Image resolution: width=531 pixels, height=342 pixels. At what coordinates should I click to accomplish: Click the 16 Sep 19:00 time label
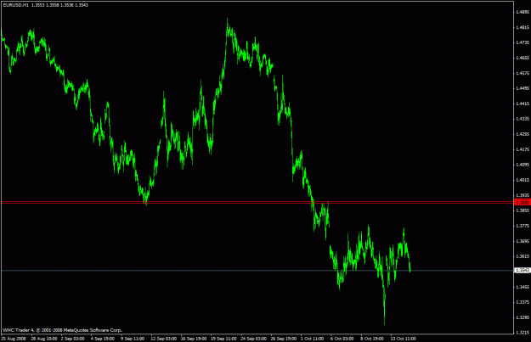click(x=194, y=339)
